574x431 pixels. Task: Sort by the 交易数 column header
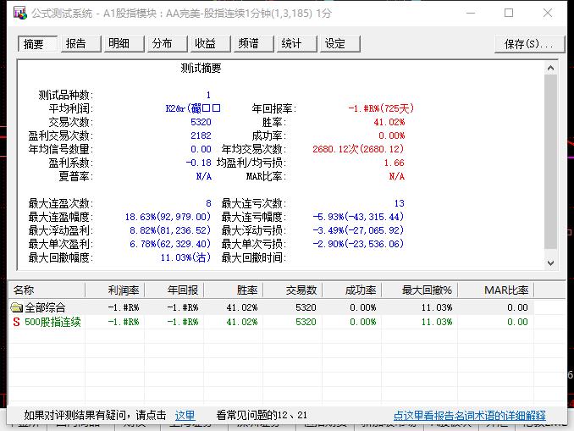tap(293, 290)
